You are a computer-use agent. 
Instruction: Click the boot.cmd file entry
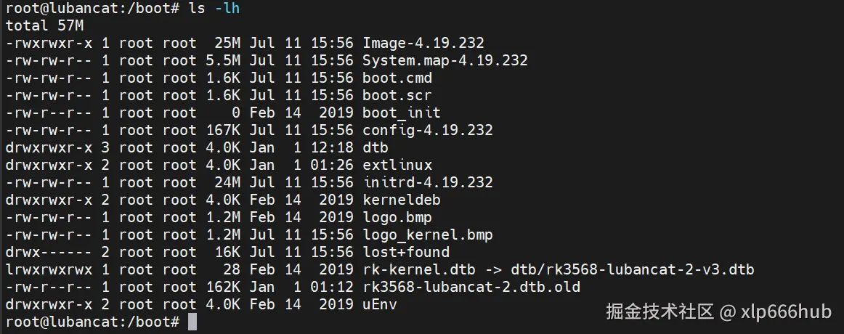coord(397,78)
